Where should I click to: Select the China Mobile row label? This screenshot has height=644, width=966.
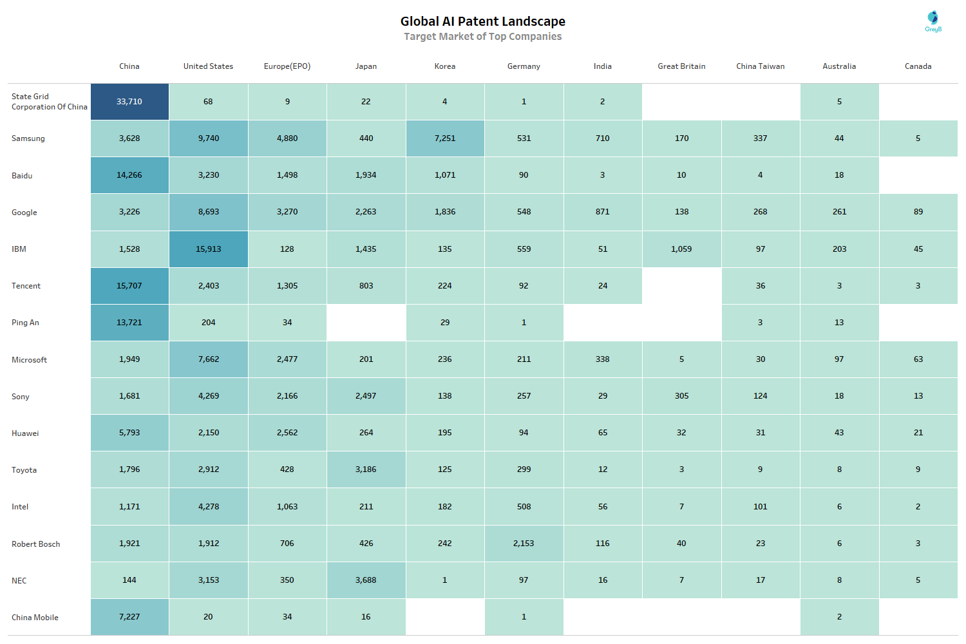point(35,618)
